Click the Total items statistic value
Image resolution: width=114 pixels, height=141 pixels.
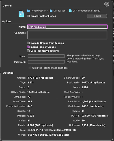pos(51,130)
